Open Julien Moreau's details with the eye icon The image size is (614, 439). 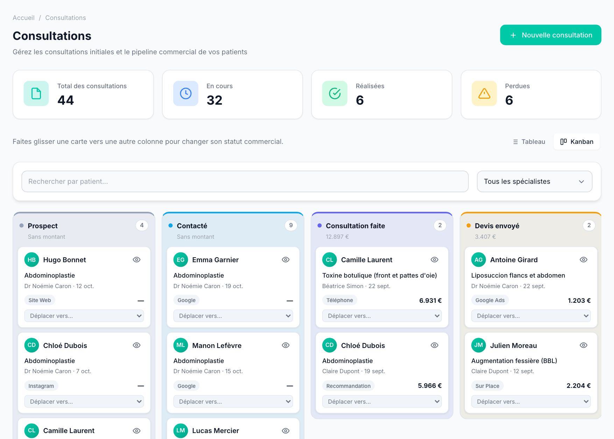click(x=584, y=345)
